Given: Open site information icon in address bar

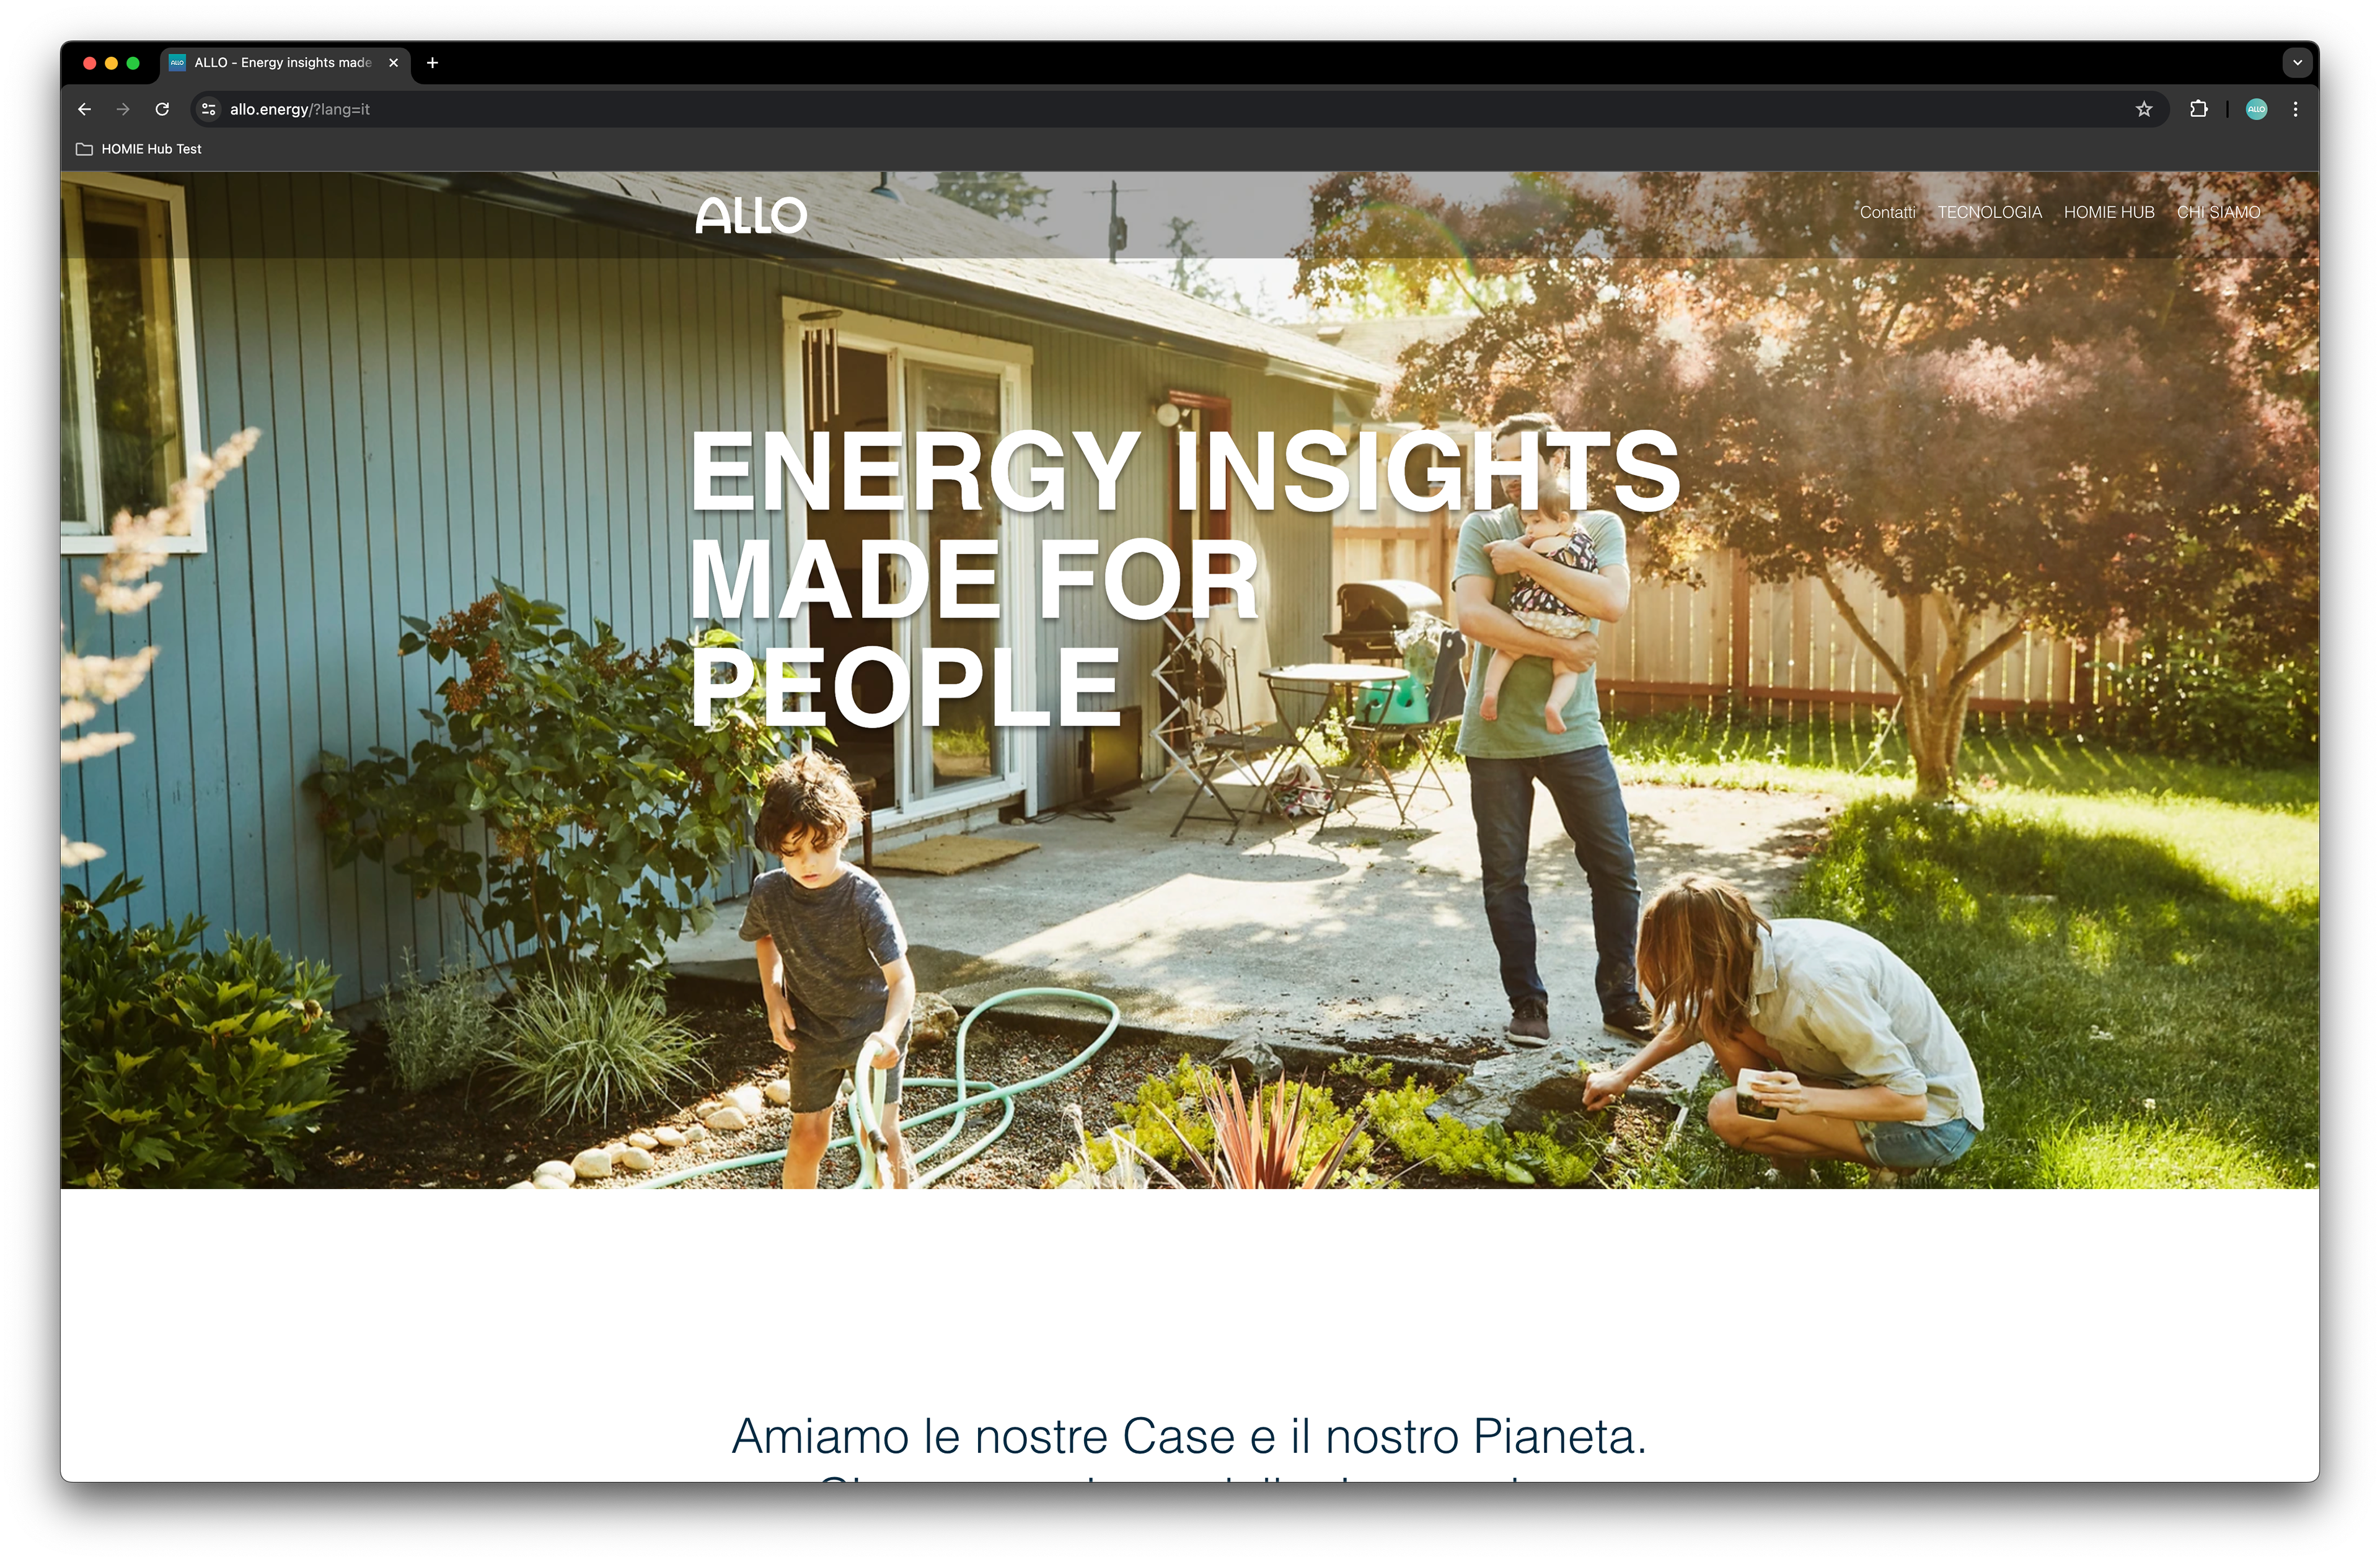Looking at the screenshot, I should coord(208,109).
